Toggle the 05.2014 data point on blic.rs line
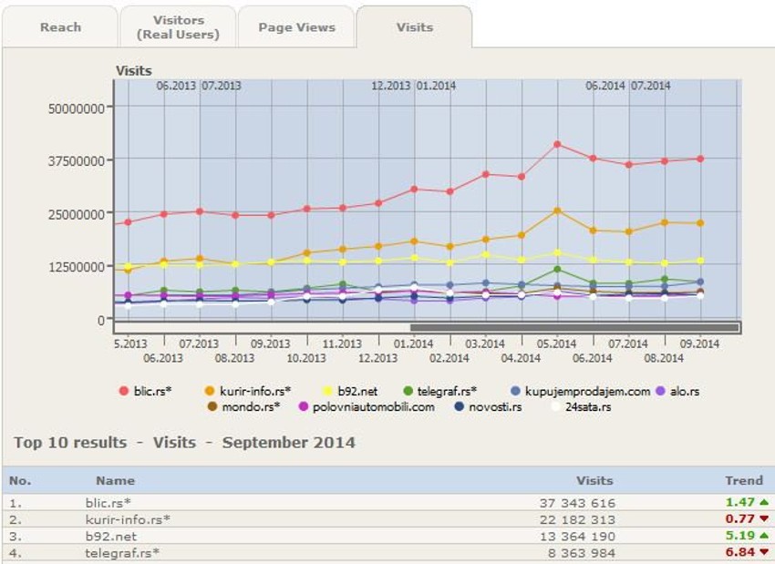Image resolution: width=775 pixels, height=564 pixels. click(557, 142)
